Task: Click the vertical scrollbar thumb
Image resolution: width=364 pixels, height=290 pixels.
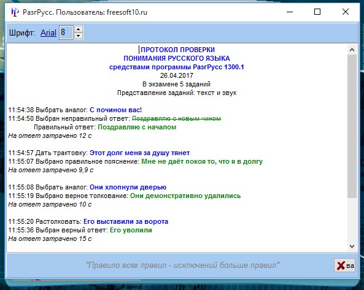Action: (352, 126)
